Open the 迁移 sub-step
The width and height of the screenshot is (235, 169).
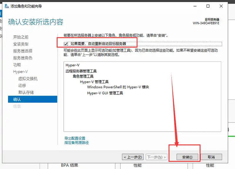[22, 85]
